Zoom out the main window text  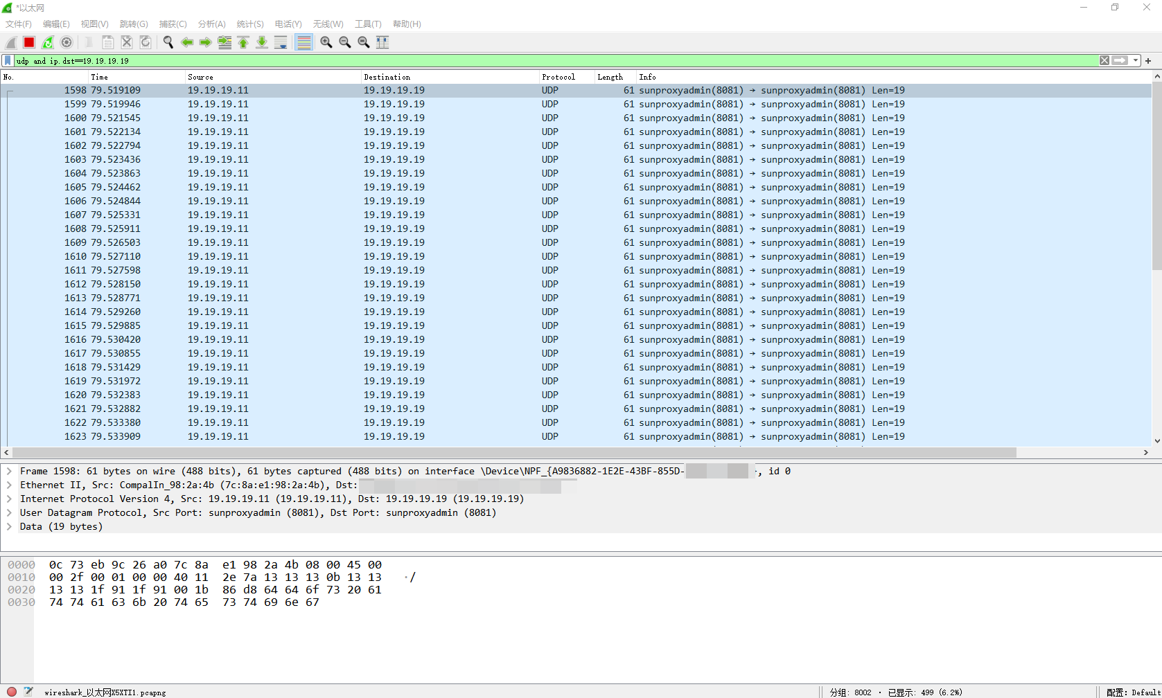coord(345,42)
